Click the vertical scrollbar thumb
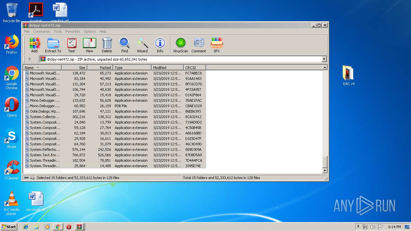 click(x=325, y=162)
